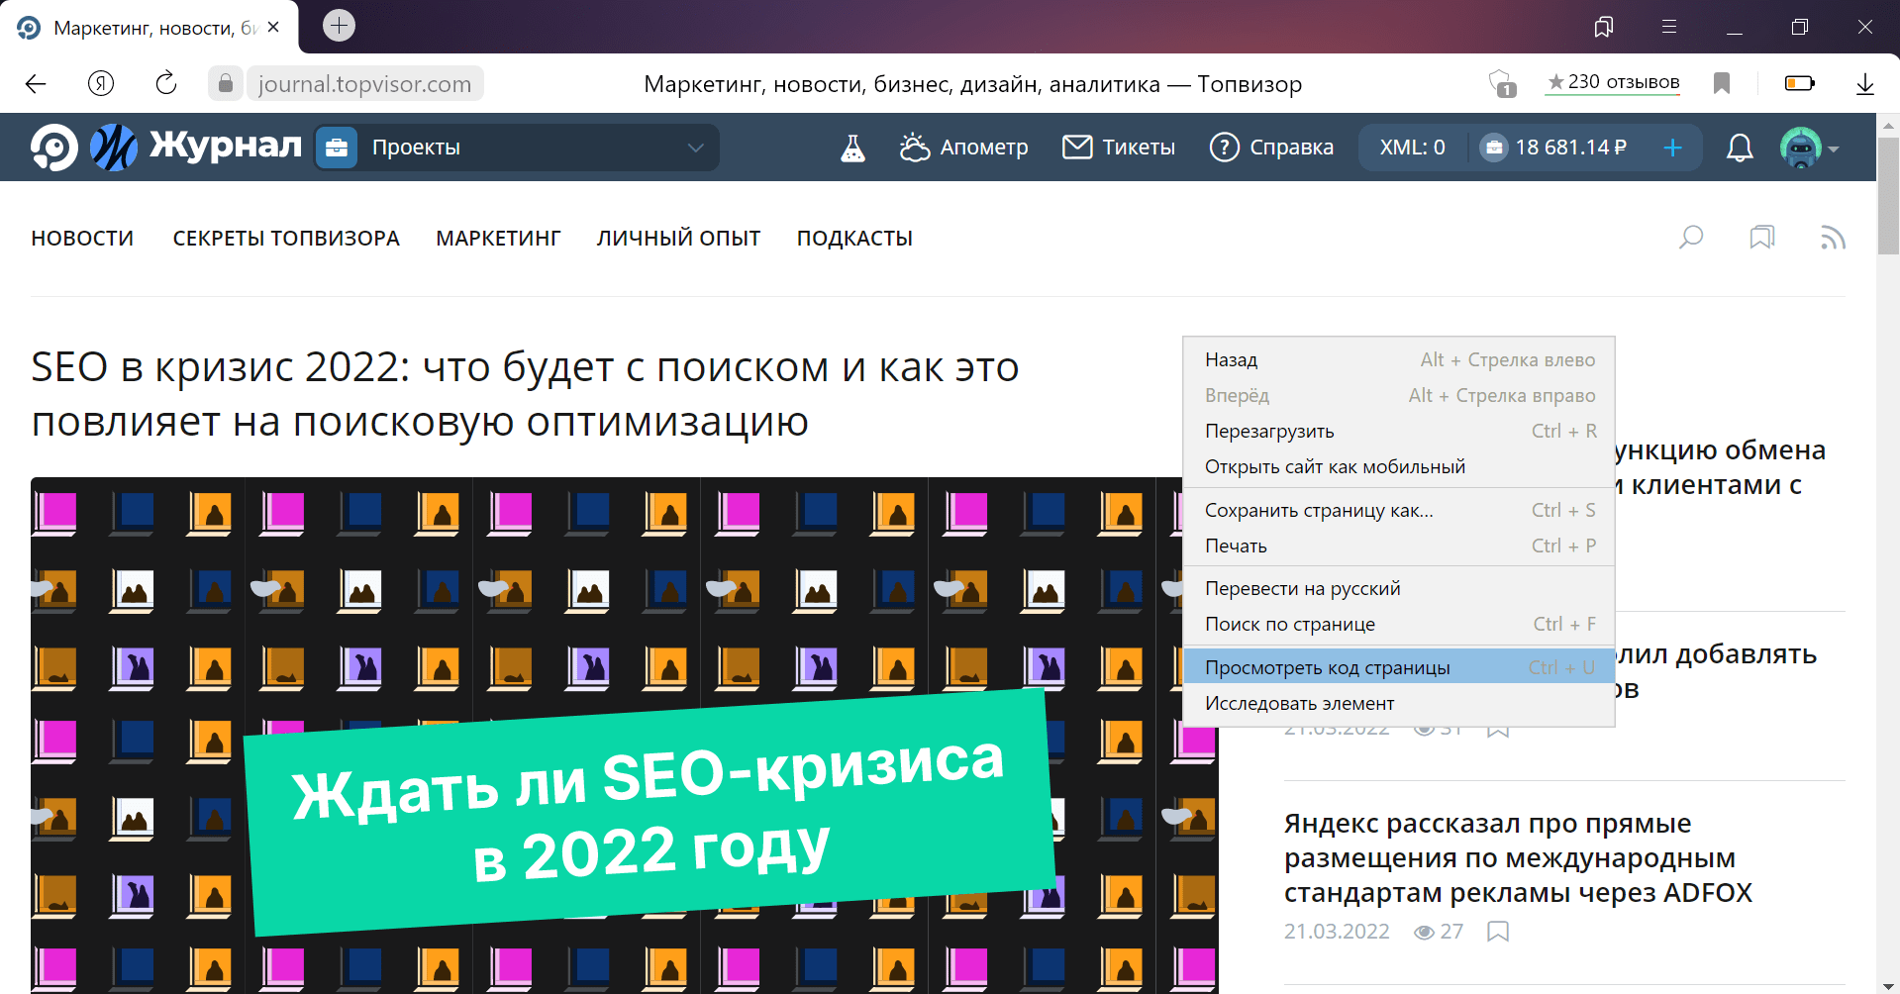Open Тикеты support tickets
Viewport: 1900px width, 994px height.
(1119, 148)
